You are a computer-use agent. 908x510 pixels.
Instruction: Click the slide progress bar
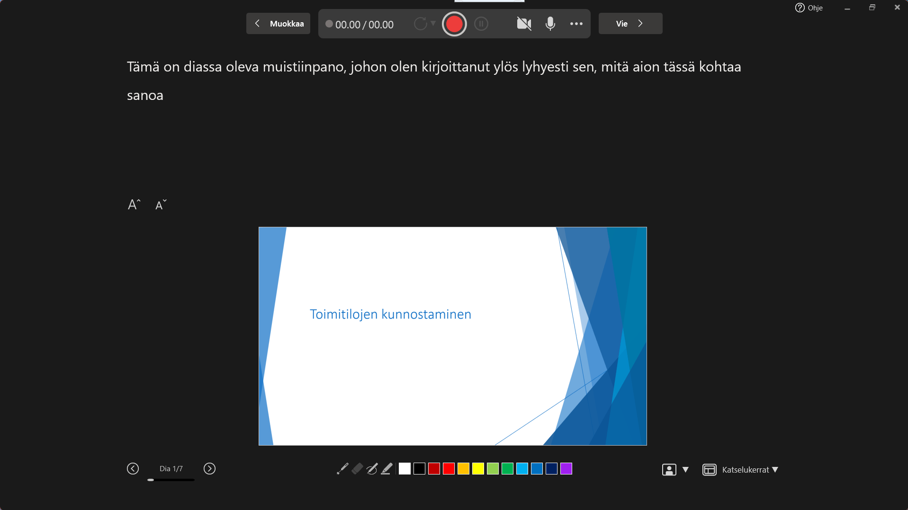tap(171, 480)
